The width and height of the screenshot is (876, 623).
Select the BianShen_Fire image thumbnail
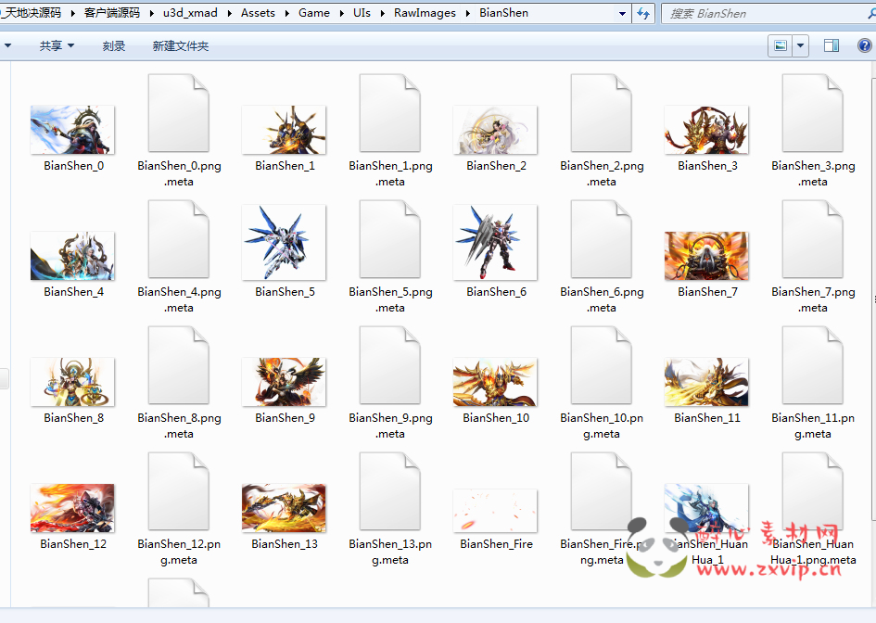tap(495, 510)
